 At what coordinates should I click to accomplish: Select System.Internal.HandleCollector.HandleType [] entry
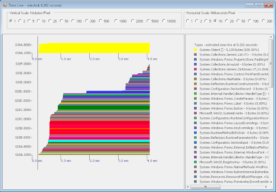click(x=234, y=94)
